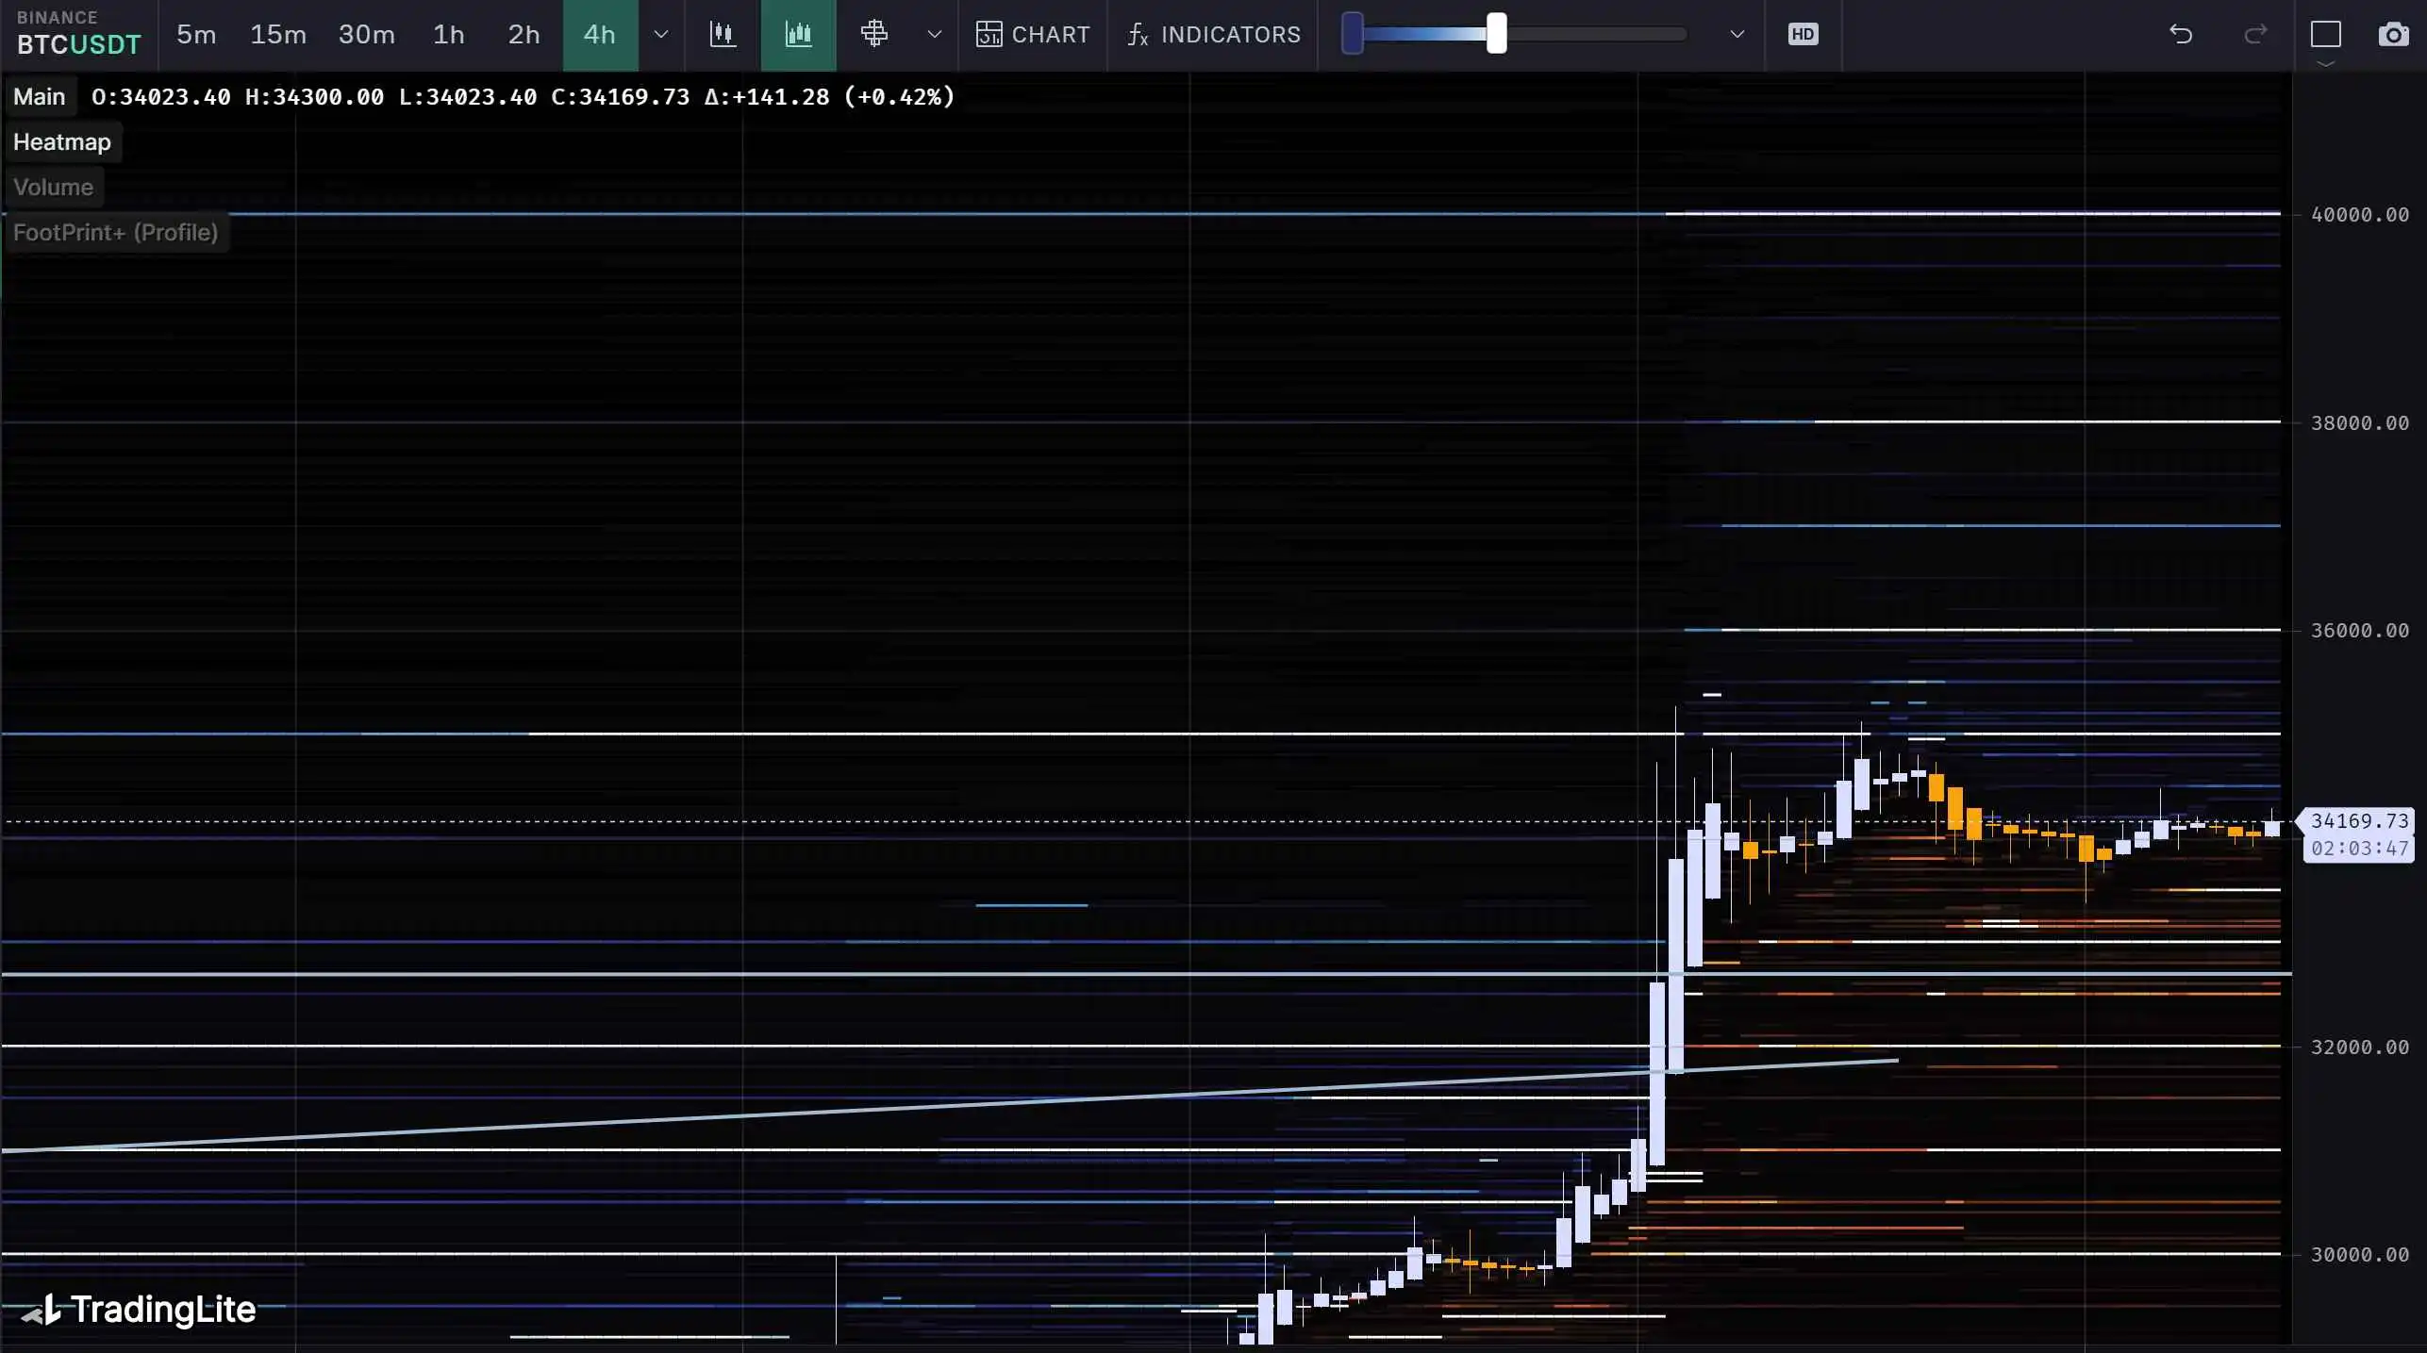Open the heatmap slider options dropdown

point(1737,35)
